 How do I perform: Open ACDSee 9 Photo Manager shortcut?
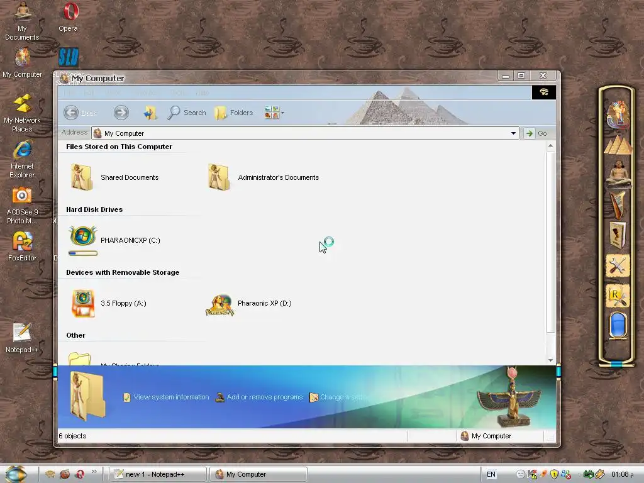pos(22,206)
